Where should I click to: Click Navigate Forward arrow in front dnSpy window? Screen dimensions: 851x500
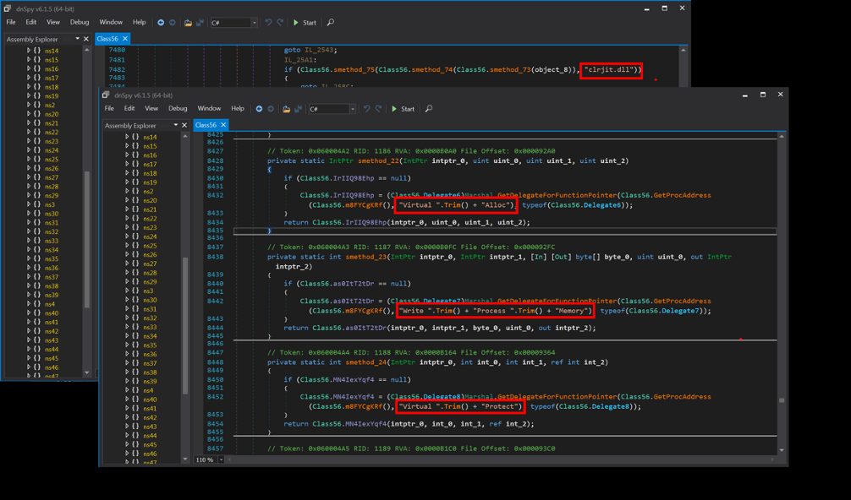click(x=271, y=109)
